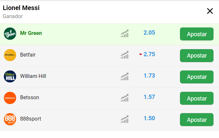Click the Betfair yellow logo
219x138 pixels.
click(x=10, y=55)
